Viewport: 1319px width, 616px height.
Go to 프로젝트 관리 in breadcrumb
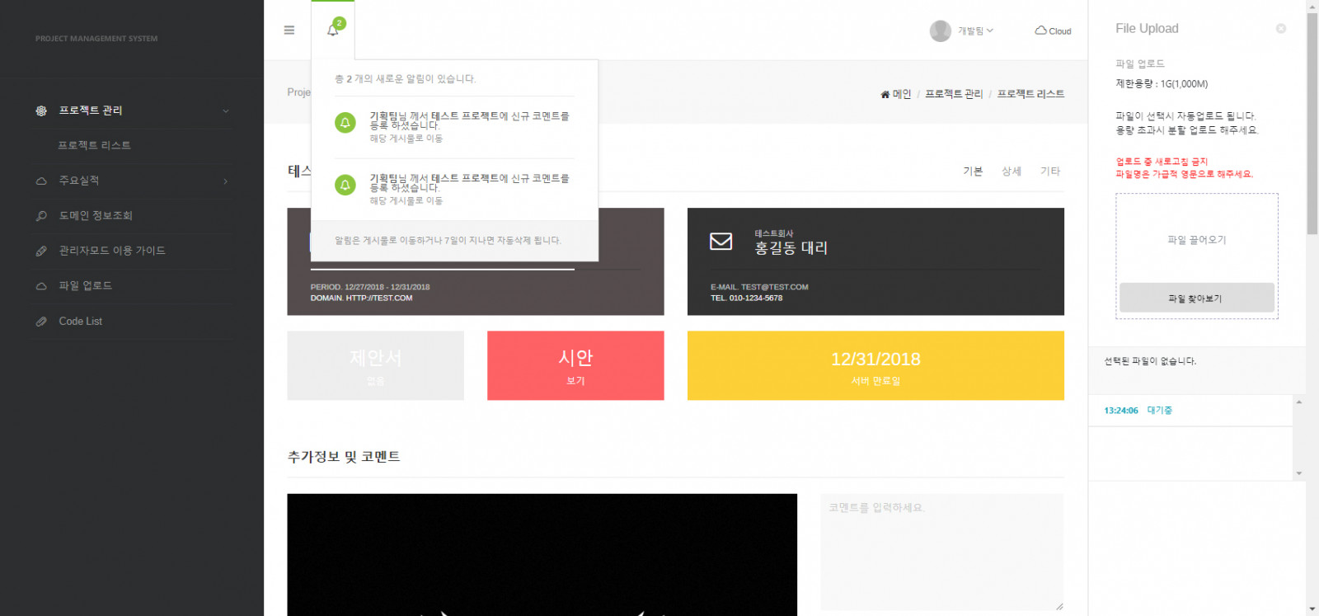click(x=954, y=94)
